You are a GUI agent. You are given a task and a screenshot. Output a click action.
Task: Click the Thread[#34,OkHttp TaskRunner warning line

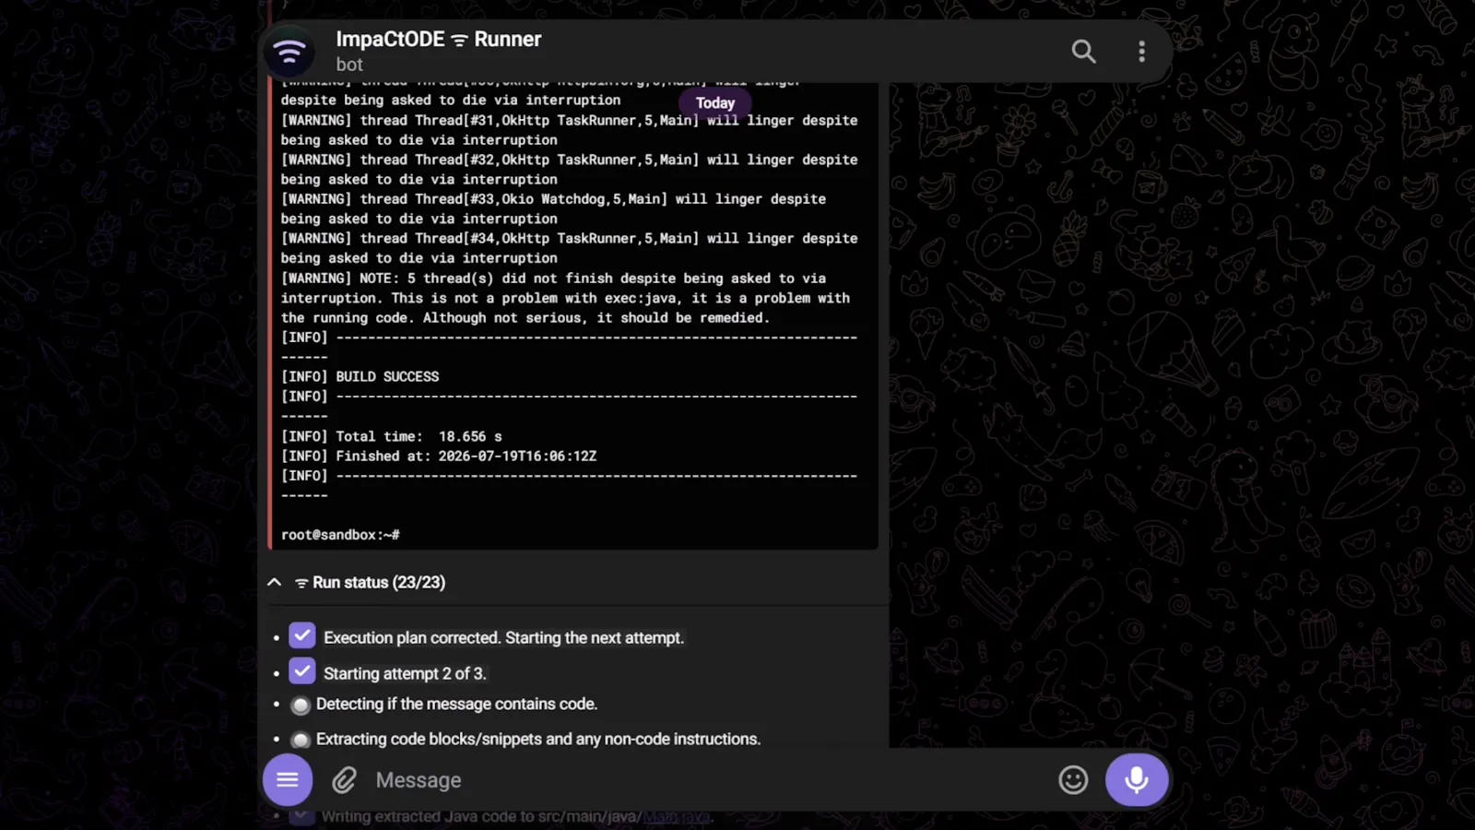pos(569,248)
